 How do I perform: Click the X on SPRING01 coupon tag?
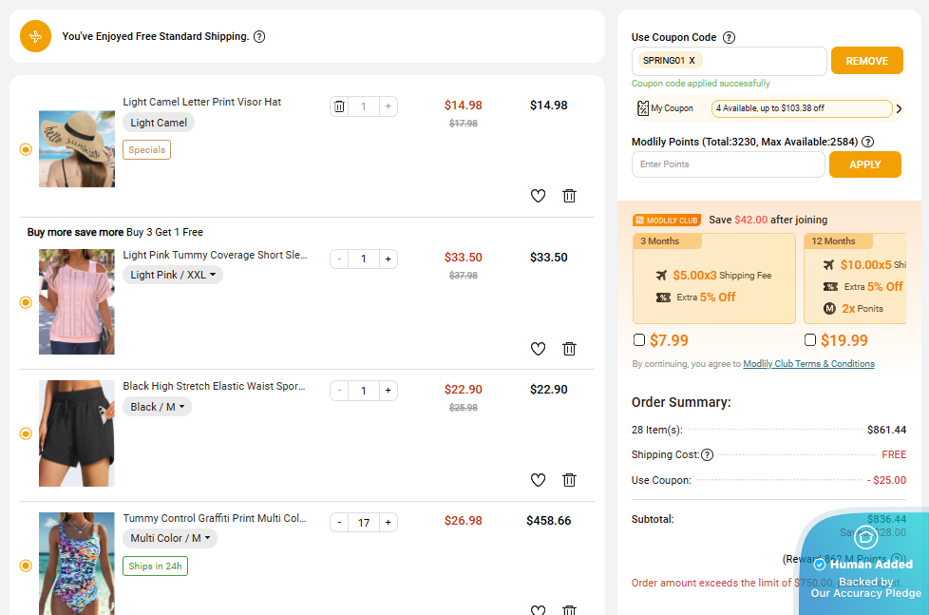tap(692, 61)
